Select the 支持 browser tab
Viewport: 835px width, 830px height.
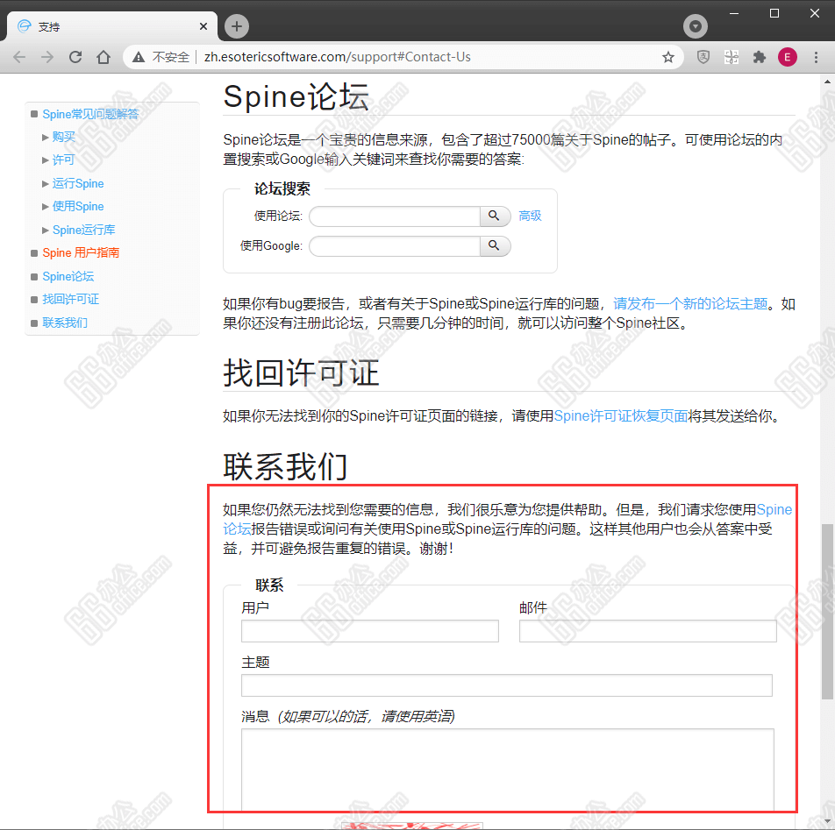[112, 26]
